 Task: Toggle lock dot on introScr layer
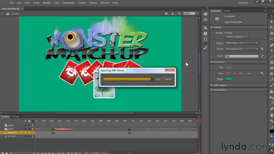29,136
